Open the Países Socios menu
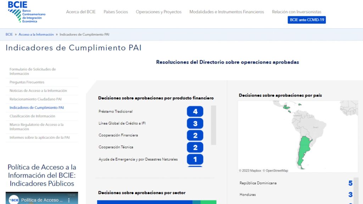Screen dimensions: 363x204 coord(116,12)
